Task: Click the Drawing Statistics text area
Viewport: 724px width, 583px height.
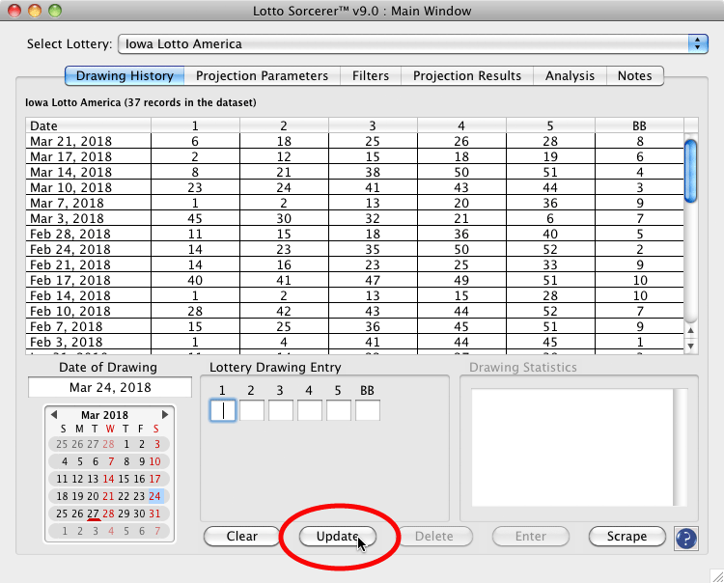Action: (572, 447)
